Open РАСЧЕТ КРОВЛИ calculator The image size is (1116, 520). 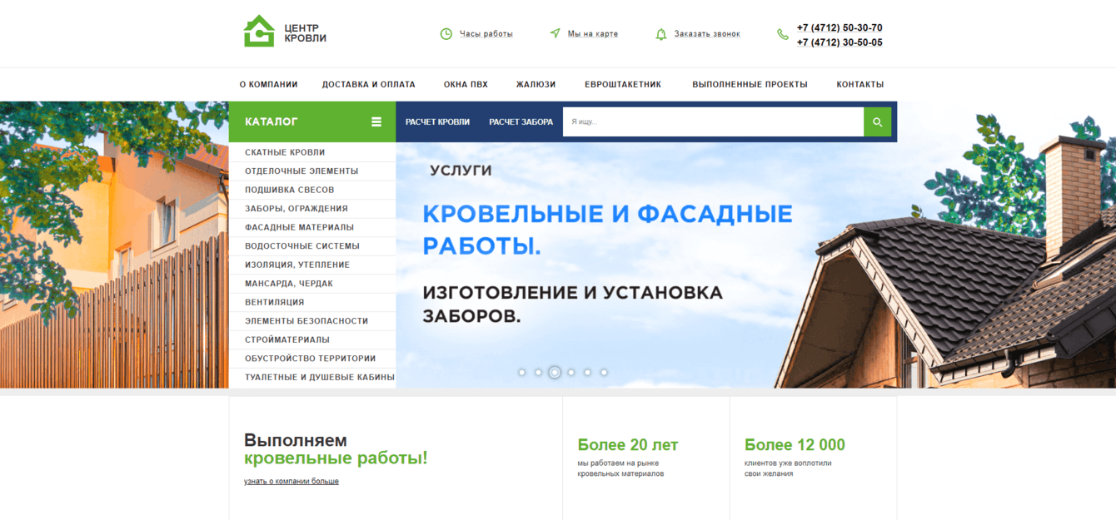point(437,121)
